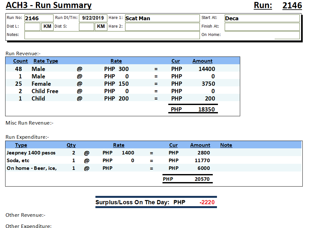The width and height of the screenshot is (314, 228).
Task: Click the red Surplus/Loss value -2220
Action: 207,202
